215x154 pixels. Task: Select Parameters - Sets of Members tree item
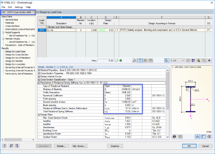point(20,45)
